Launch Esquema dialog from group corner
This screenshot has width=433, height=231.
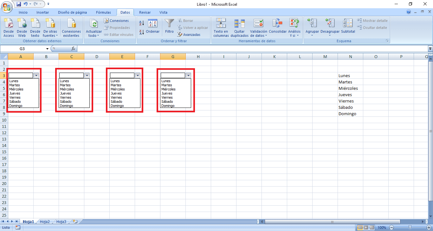(387, 41)
